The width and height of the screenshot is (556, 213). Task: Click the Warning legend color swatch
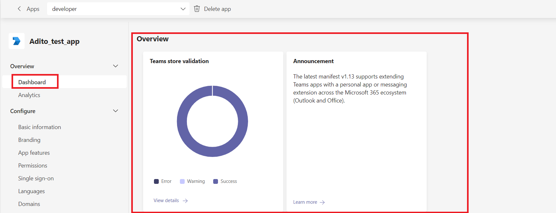pyautogui.click(x=182, y=182)
